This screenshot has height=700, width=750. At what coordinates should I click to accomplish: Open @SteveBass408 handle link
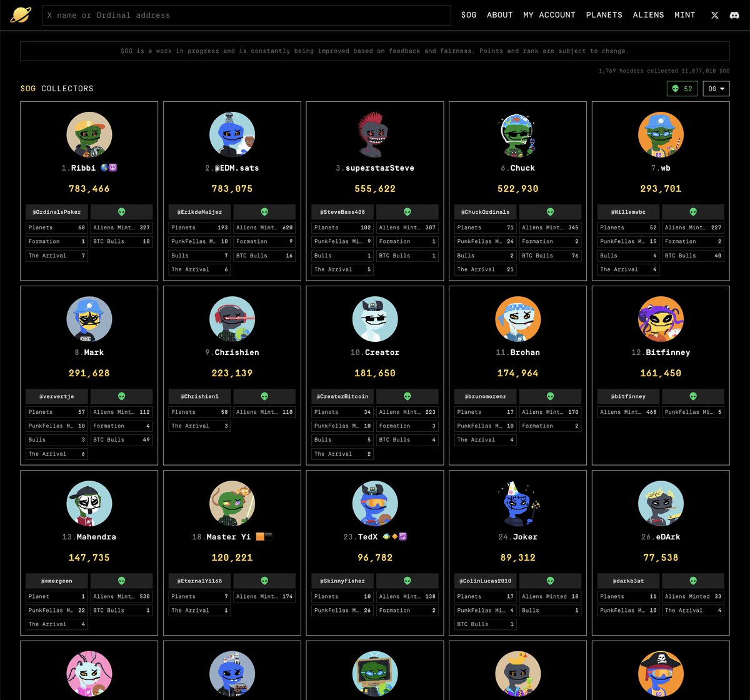343,212
